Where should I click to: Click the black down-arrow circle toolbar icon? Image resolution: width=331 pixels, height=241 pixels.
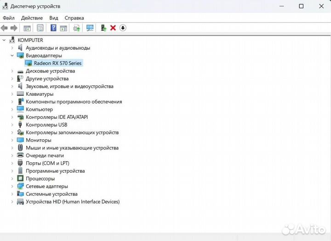coord(123,28)
